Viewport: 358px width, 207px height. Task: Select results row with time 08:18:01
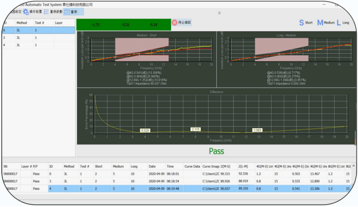click(177, 174)
